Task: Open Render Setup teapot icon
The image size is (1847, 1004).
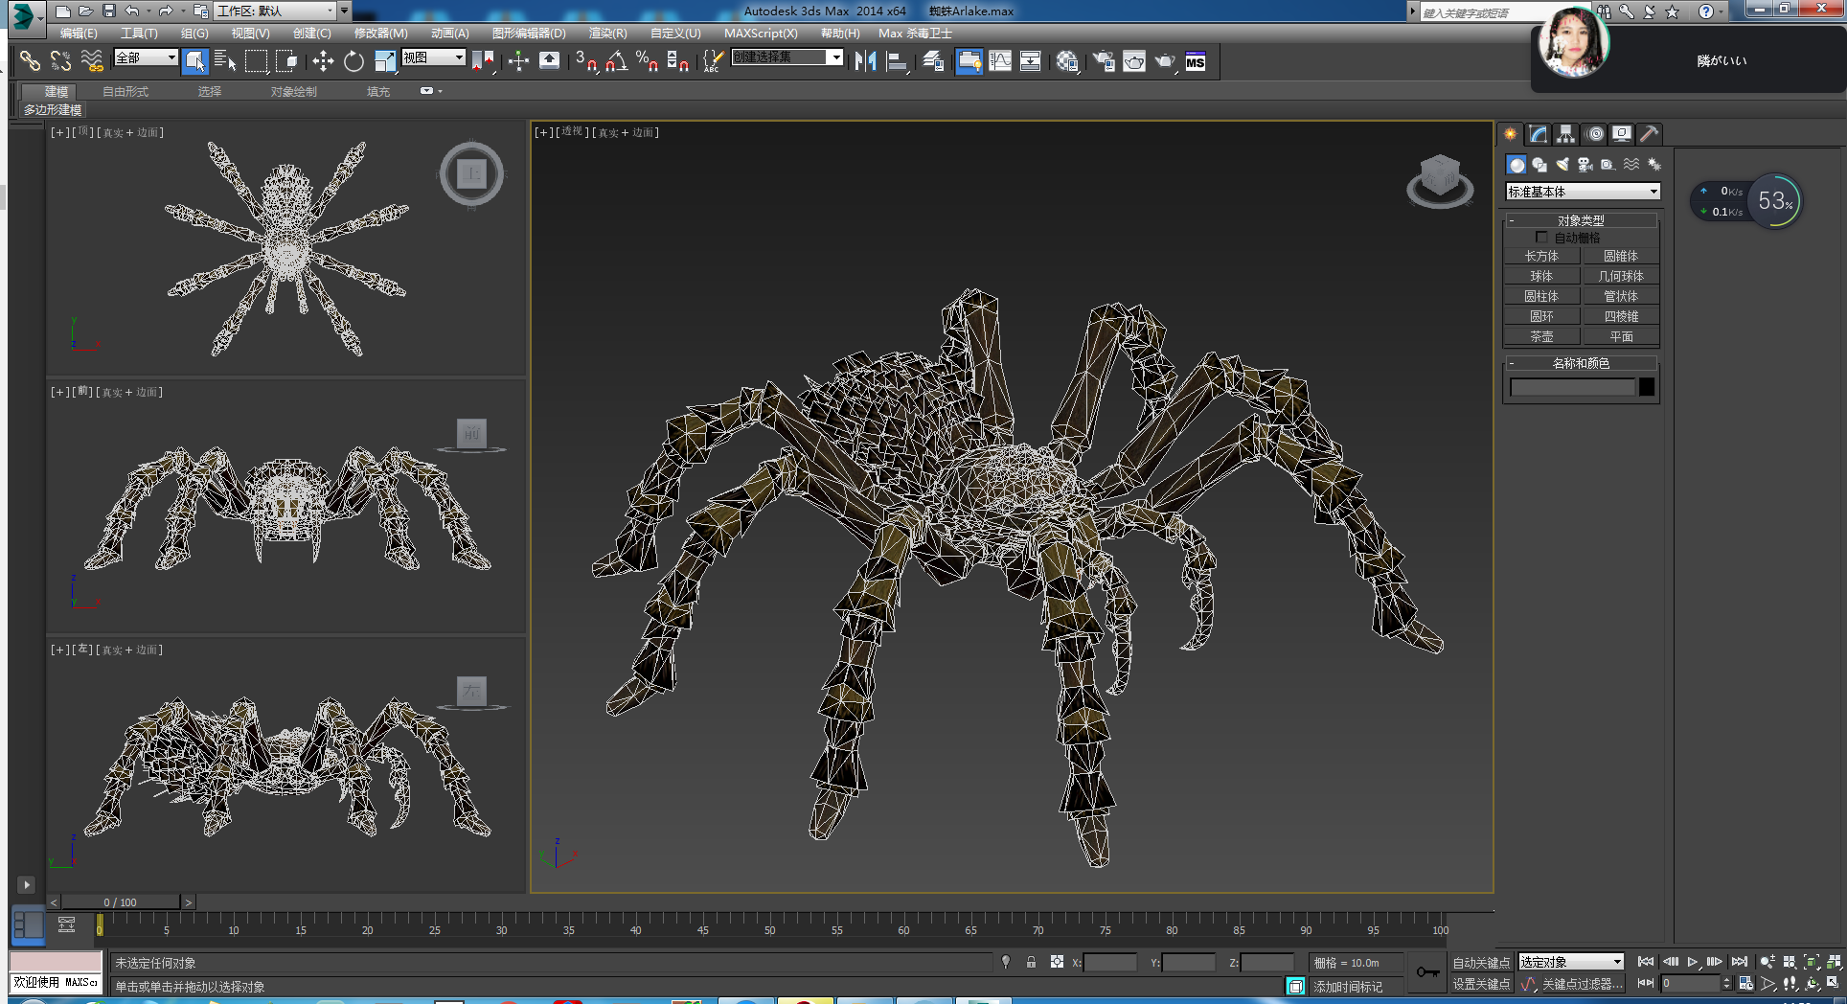Action: pyautogui.click(x=1104, y=61)
